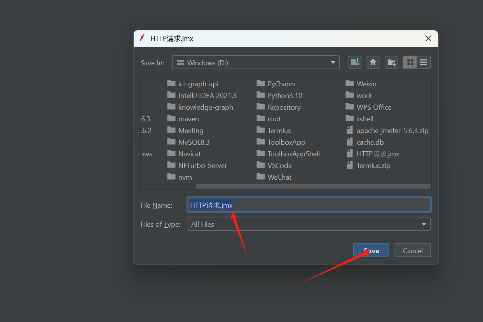
Task: Select the WeChat folder
Action: 274,177
